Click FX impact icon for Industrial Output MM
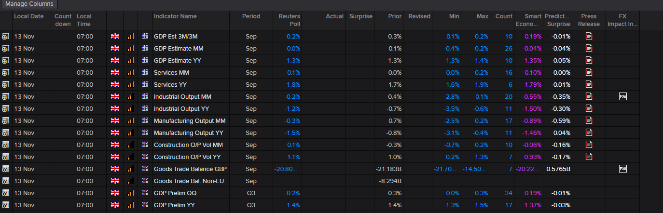The width and height of the screenshot is (663, 213). [x=622, y=96]
